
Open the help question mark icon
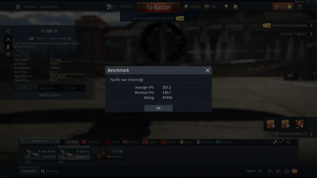click(x=299, y=7)
